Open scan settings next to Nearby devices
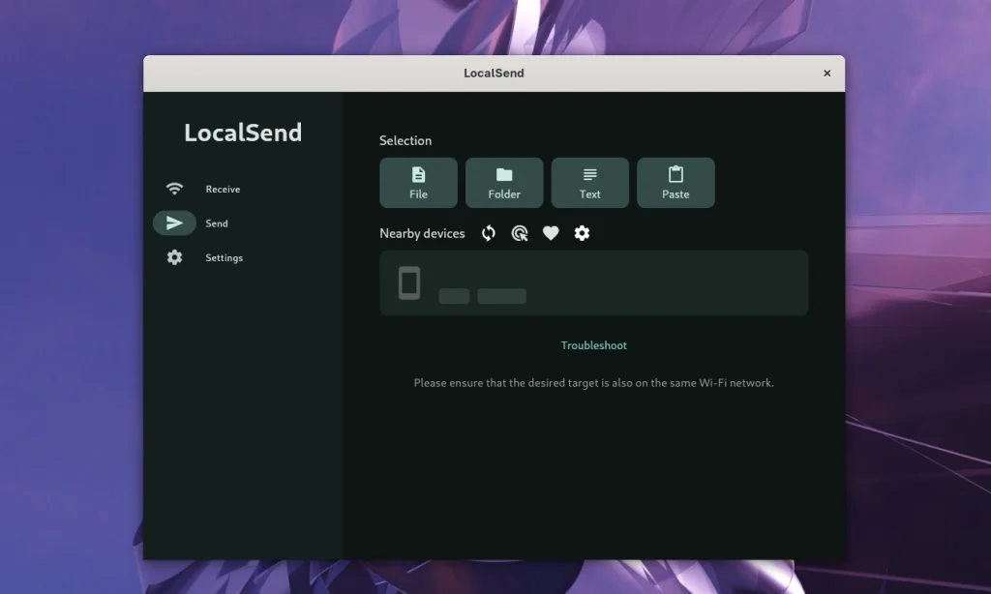 click(x=582, y=233)
